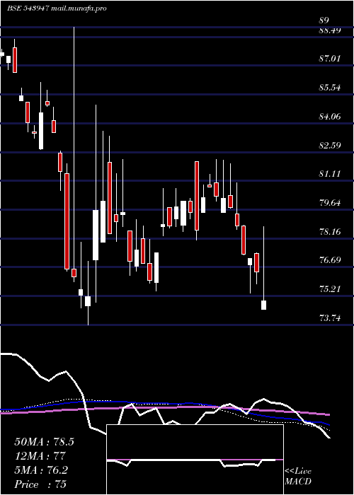Click the 75.21 price axis label
The image size is (354, 495).
tap(330, 289)
